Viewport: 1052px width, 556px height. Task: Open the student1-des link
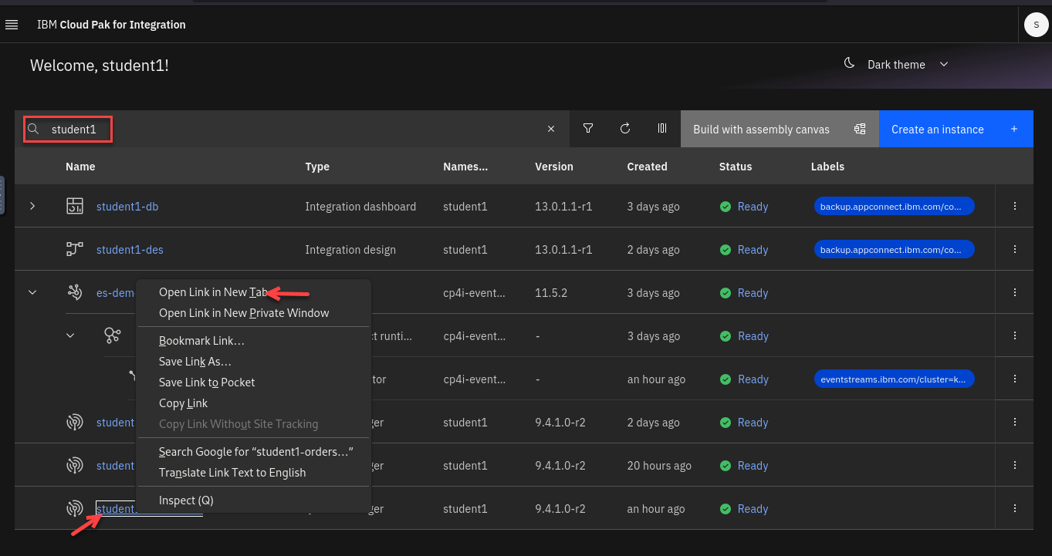pos(130,250)
